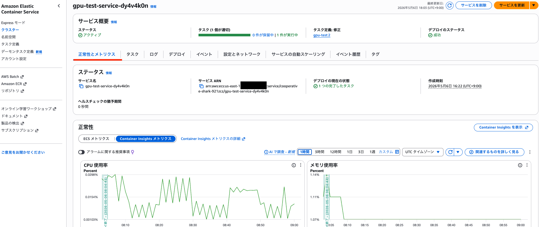Viewport: 539px width, 227px height.
Task: Open the イベント tab
Action: [204, 54]
